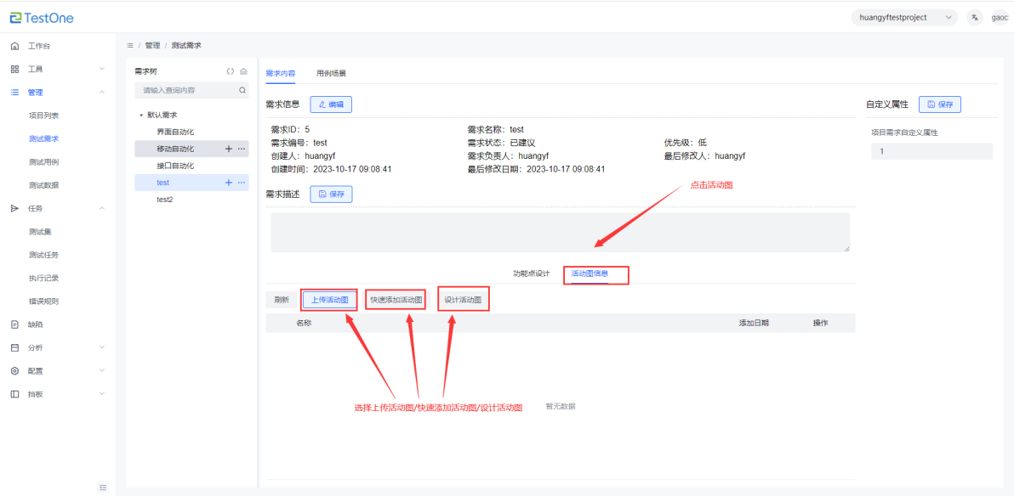Click the search icon in requirement tree
Screen dimensions: 1014x496
[x=242, y=90]
